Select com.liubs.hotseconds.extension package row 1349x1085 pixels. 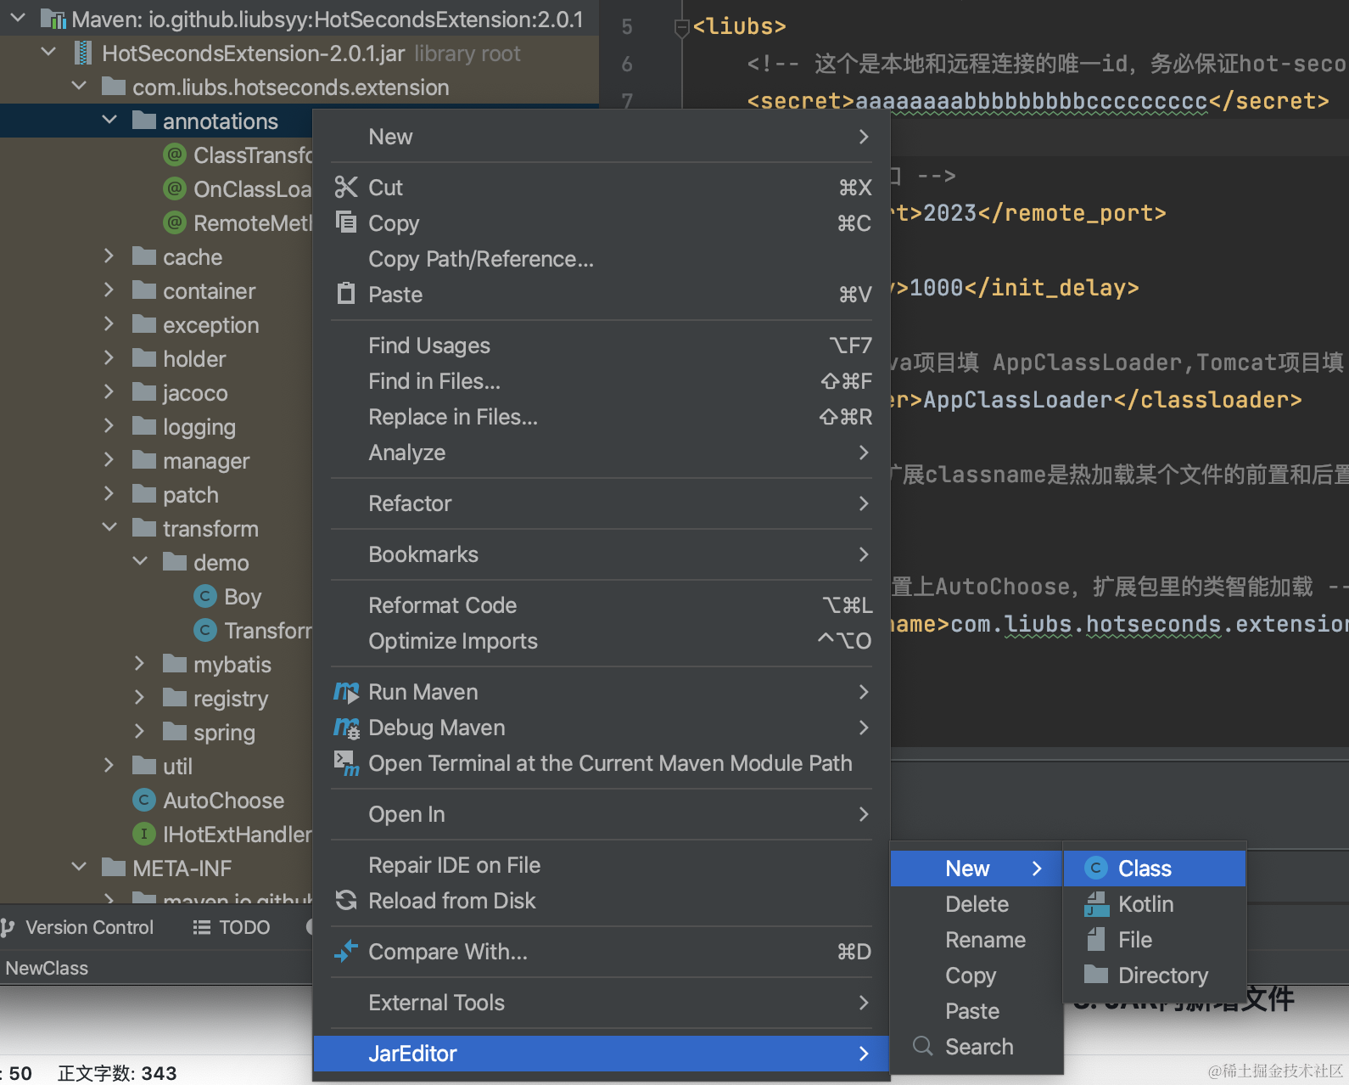click(x=299, y=87)
